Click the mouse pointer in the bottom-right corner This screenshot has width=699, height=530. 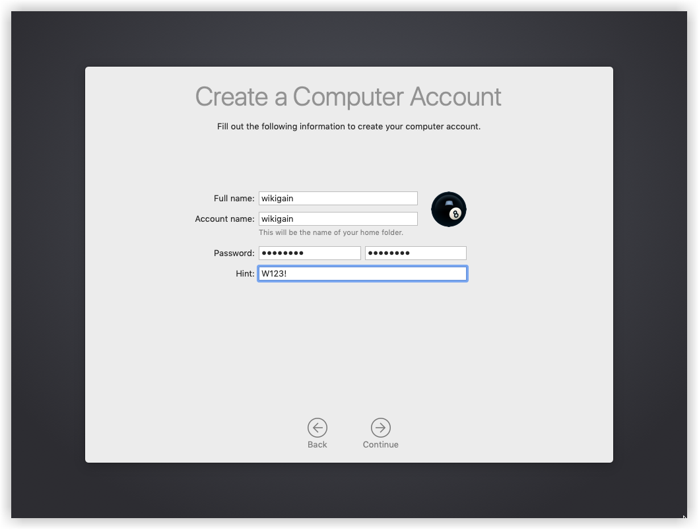pos(684,517)
